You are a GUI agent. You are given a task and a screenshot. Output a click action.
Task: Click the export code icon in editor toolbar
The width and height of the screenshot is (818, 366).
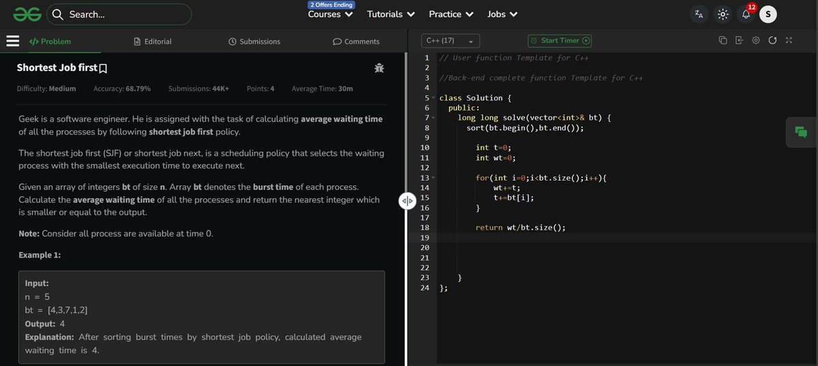point(739,41)
